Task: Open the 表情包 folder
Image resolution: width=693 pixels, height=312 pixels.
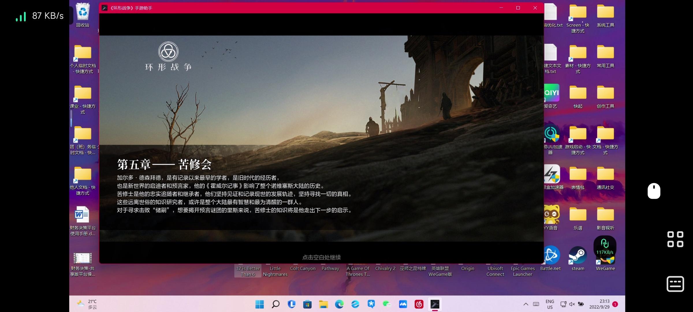Action: coord(578,178)
